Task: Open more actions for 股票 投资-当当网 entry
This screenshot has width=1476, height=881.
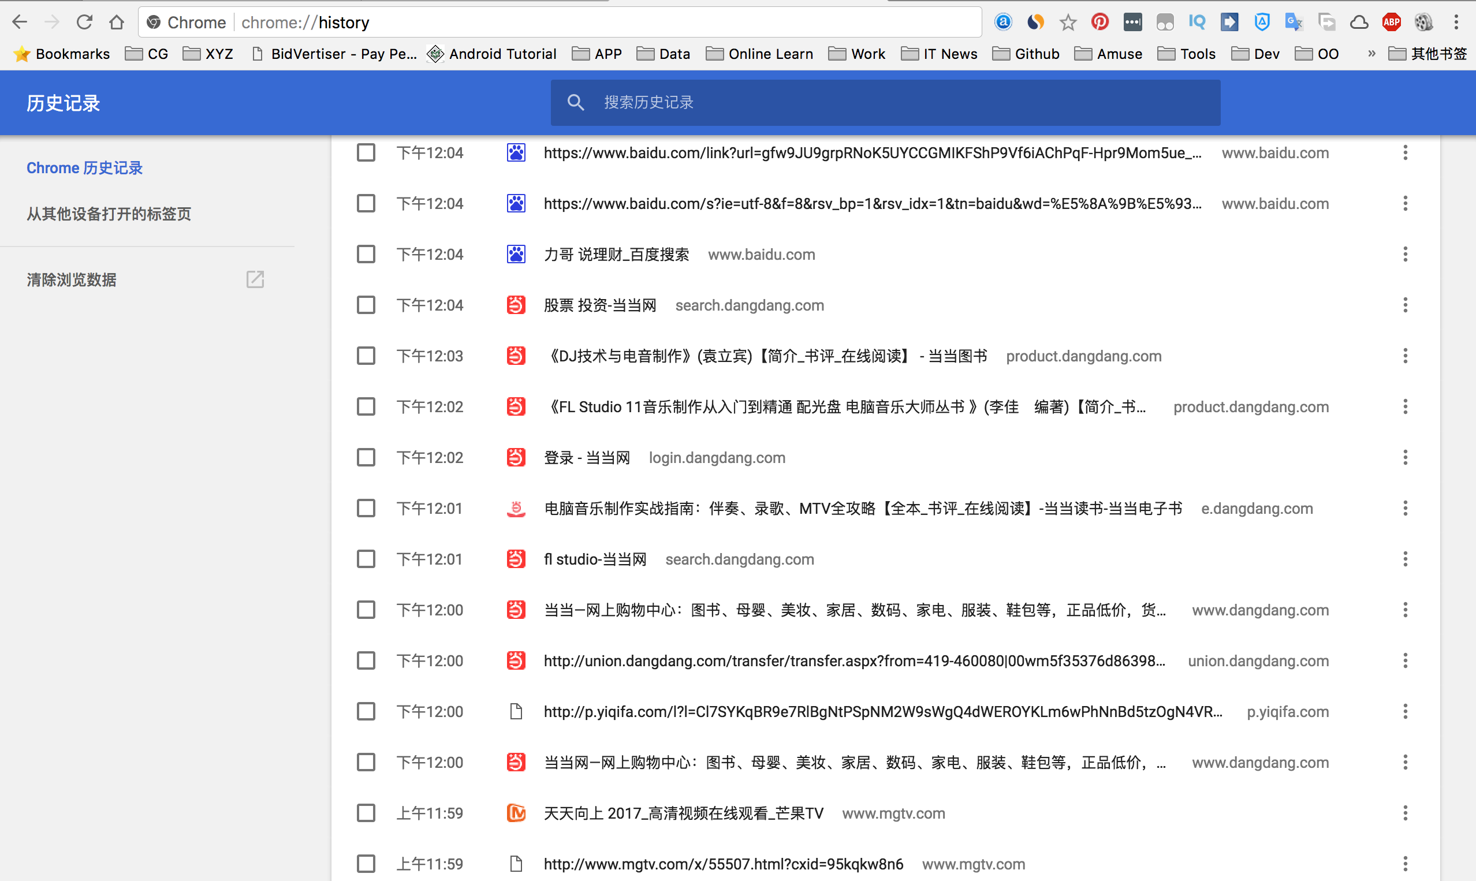Action: coord(1405,305)
